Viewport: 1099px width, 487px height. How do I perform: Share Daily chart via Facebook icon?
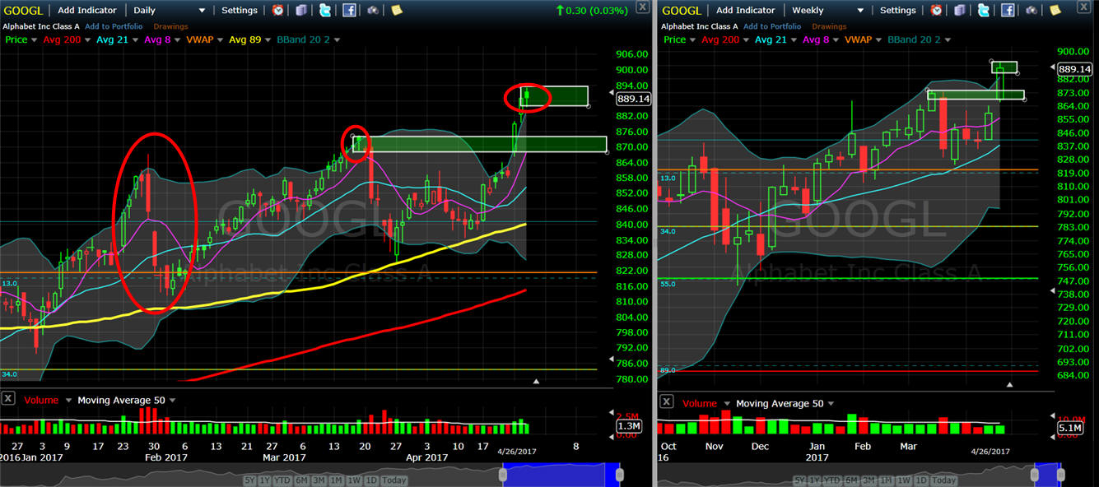tap(349, 11)
